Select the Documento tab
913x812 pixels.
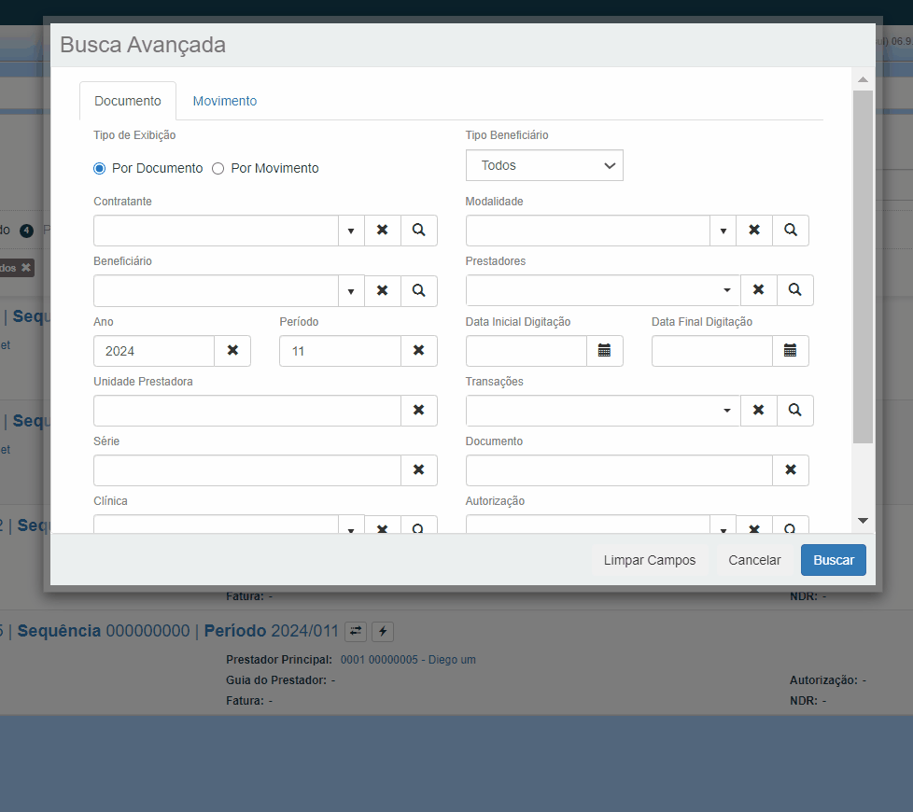pyautogui.click(x=128, y=101)
